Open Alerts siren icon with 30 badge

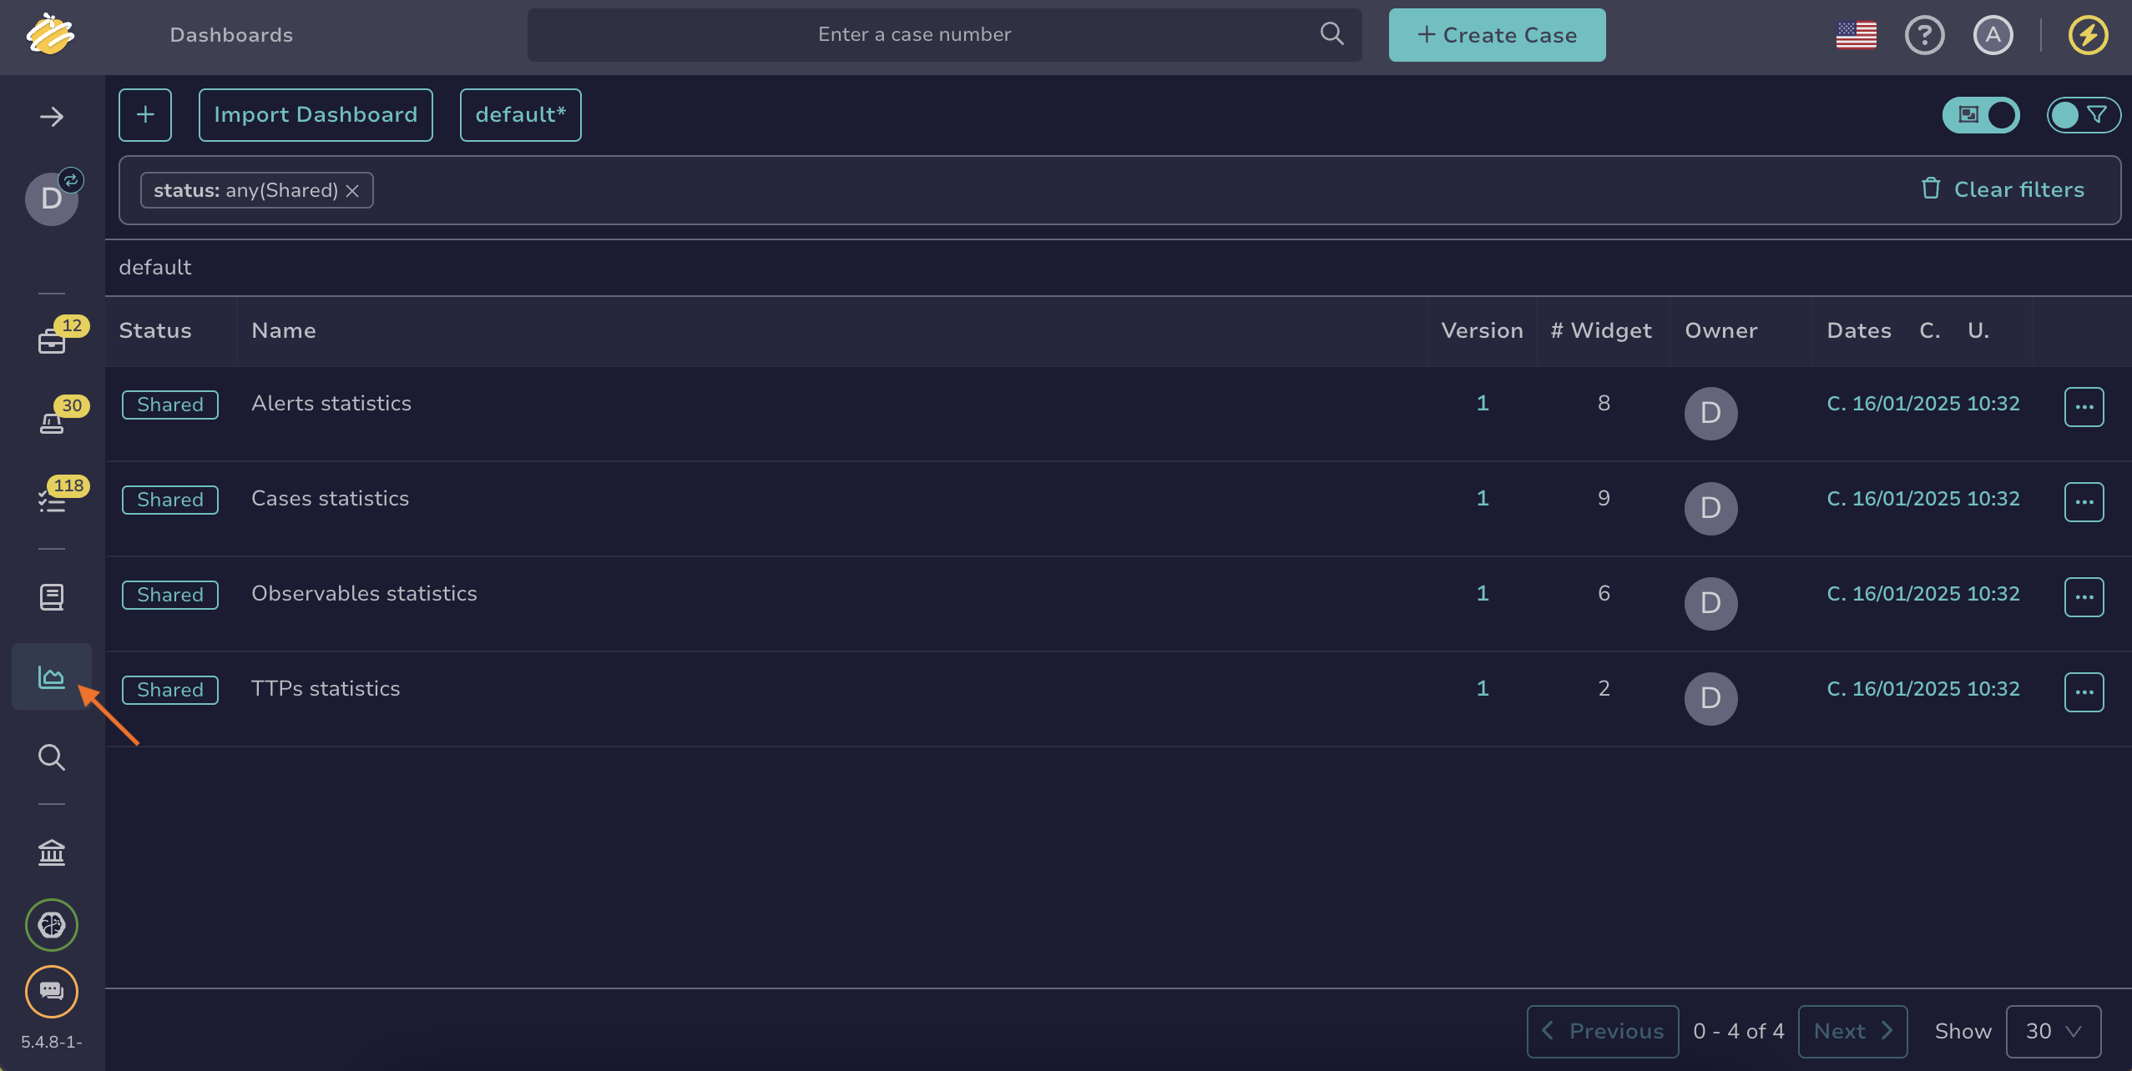pyautogui.click(x=52, y=423)
